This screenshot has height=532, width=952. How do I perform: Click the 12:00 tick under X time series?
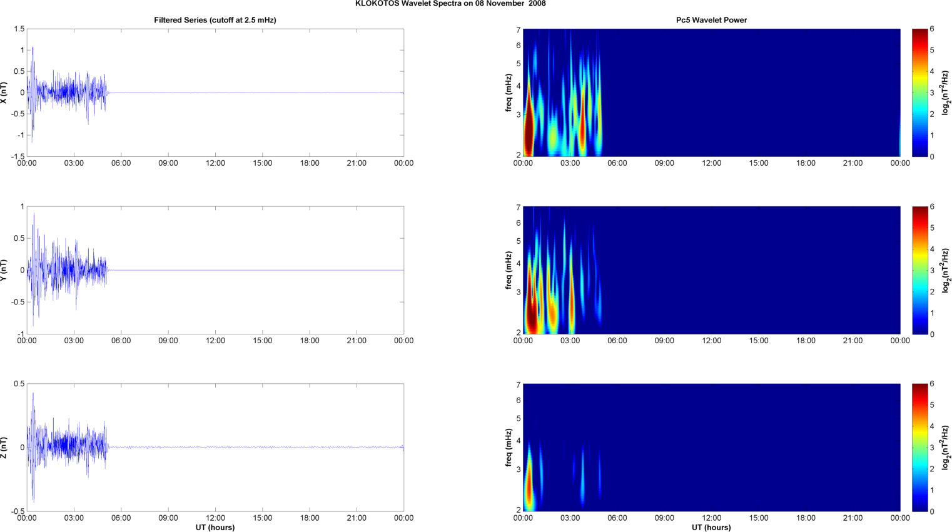point(215,163)
